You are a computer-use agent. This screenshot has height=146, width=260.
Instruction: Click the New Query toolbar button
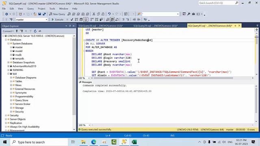57,14
